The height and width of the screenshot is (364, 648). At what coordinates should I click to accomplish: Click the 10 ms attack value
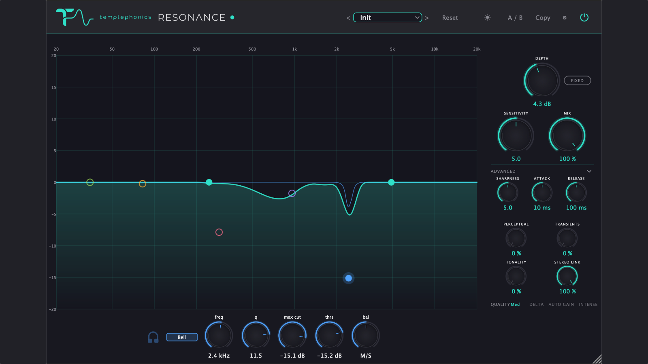[542, 208]
